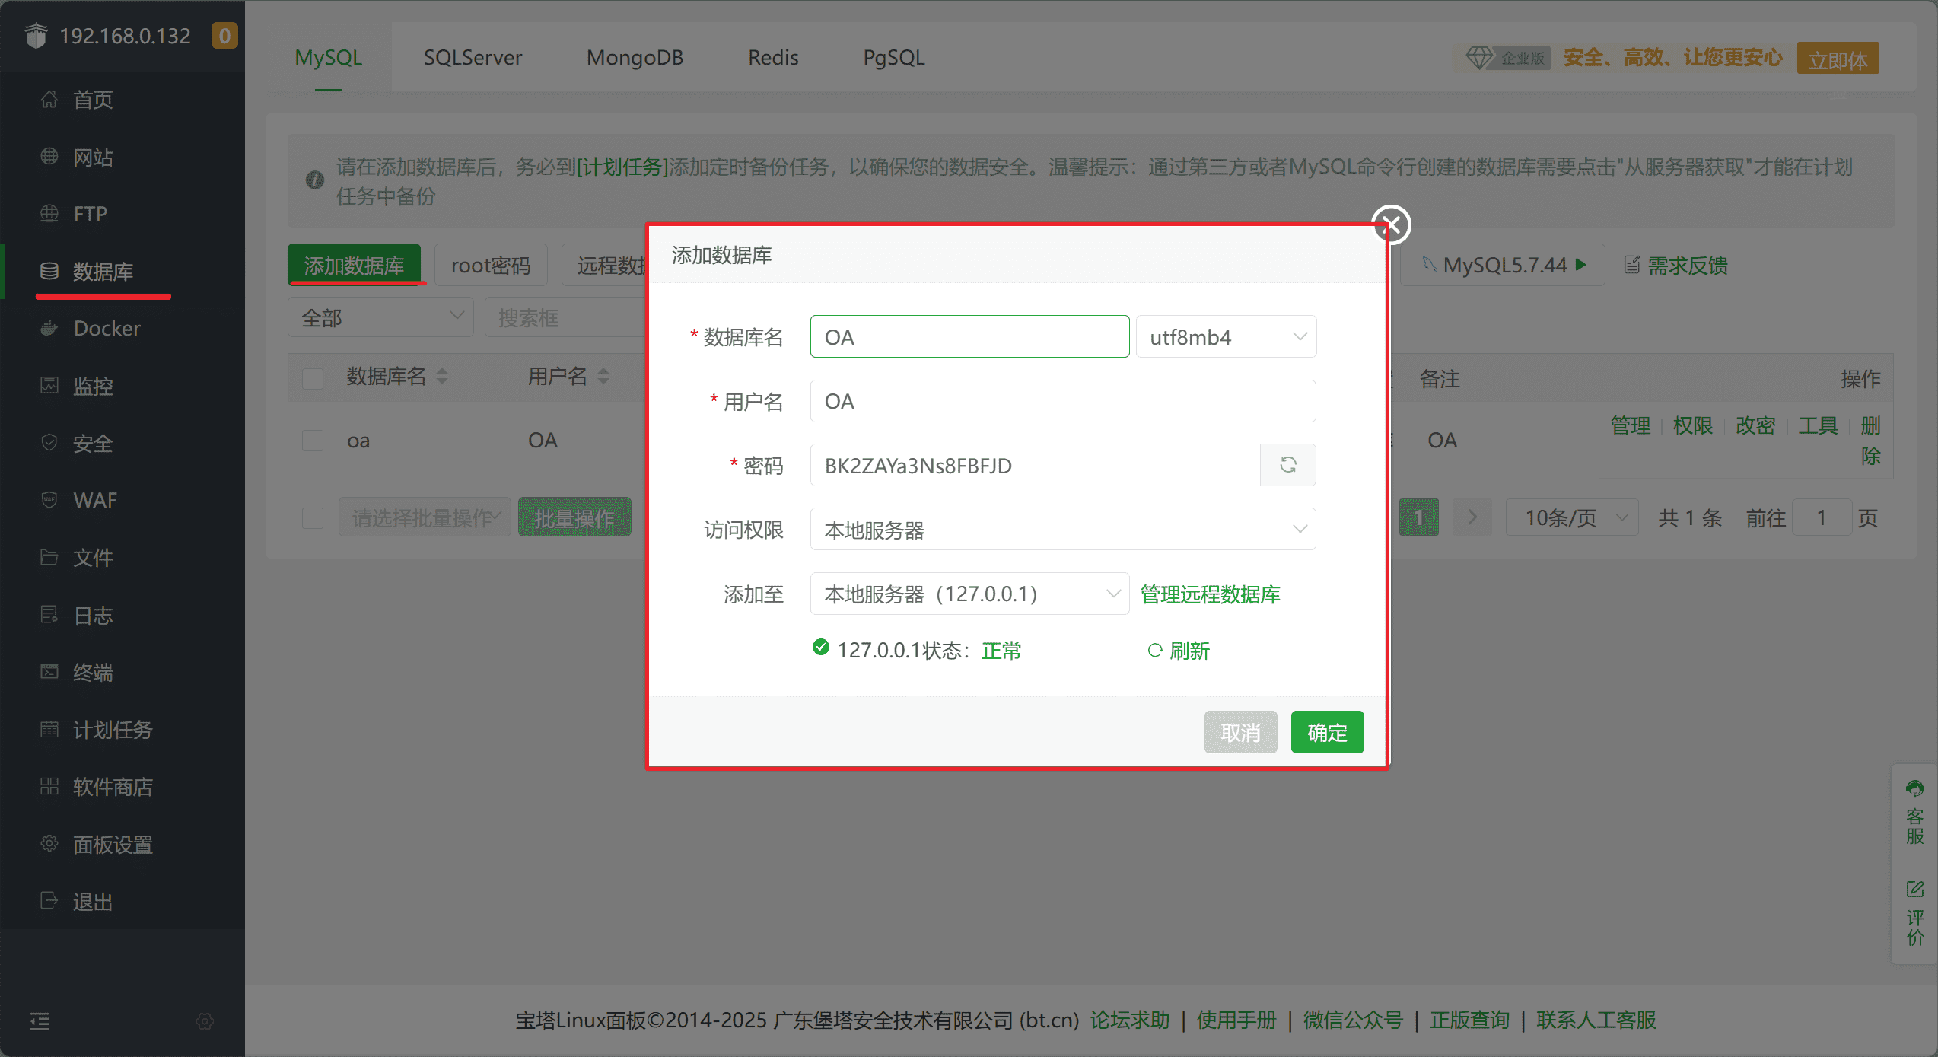Click the 确定 confirm button

[1326, 732]
